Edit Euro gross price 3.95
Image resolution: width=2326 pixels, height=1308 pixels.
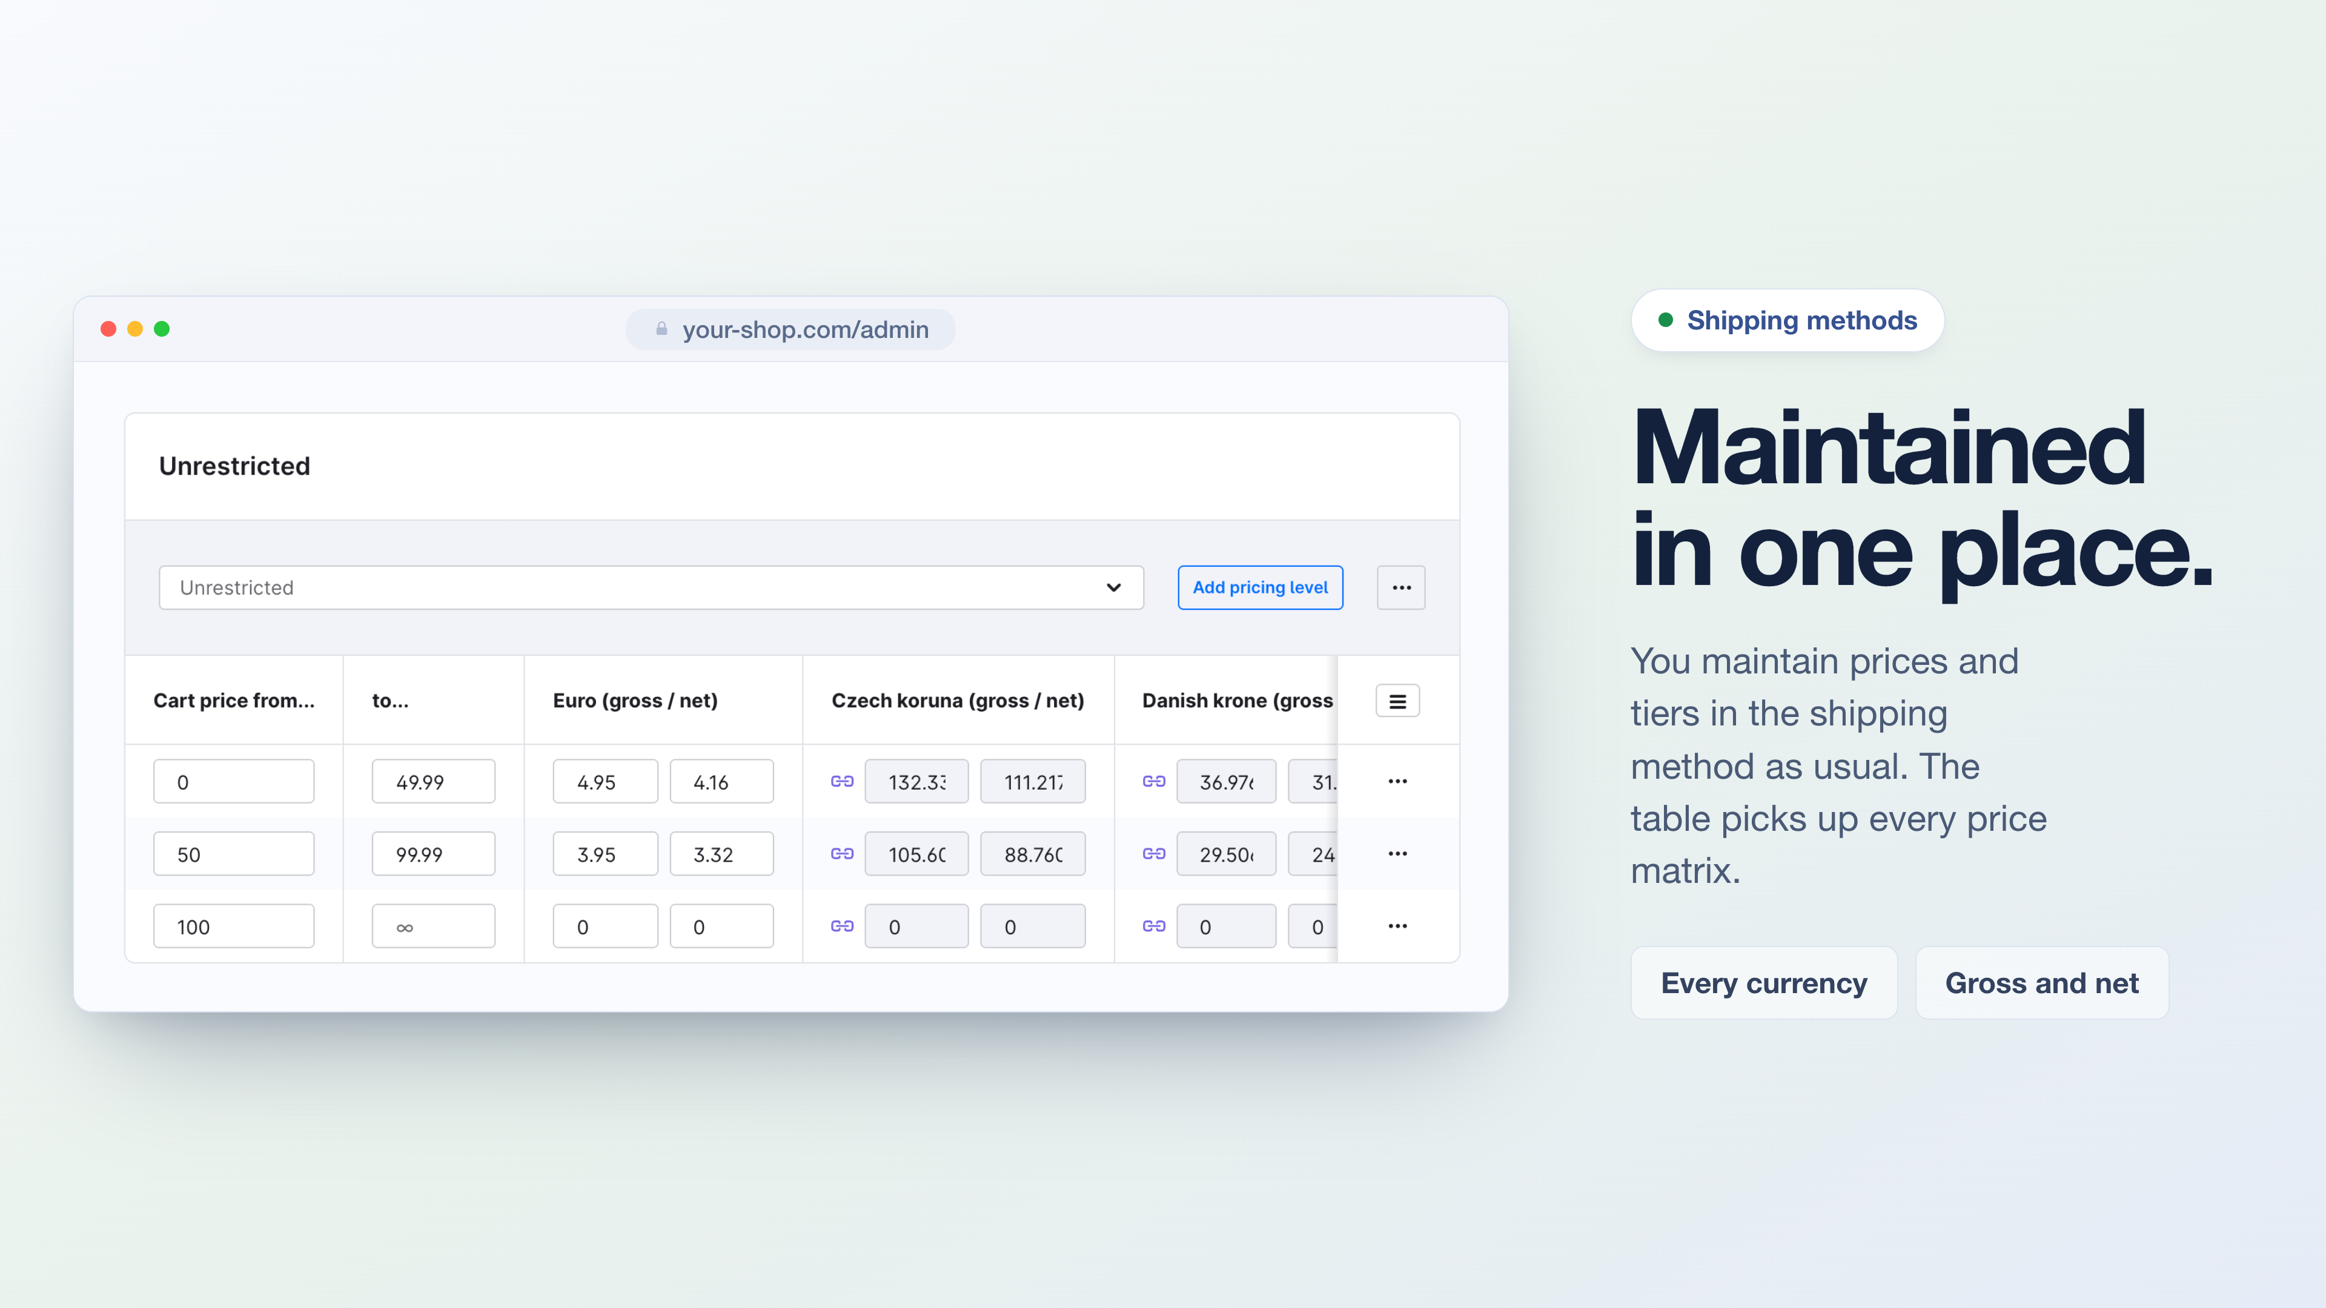coord(605,854)
